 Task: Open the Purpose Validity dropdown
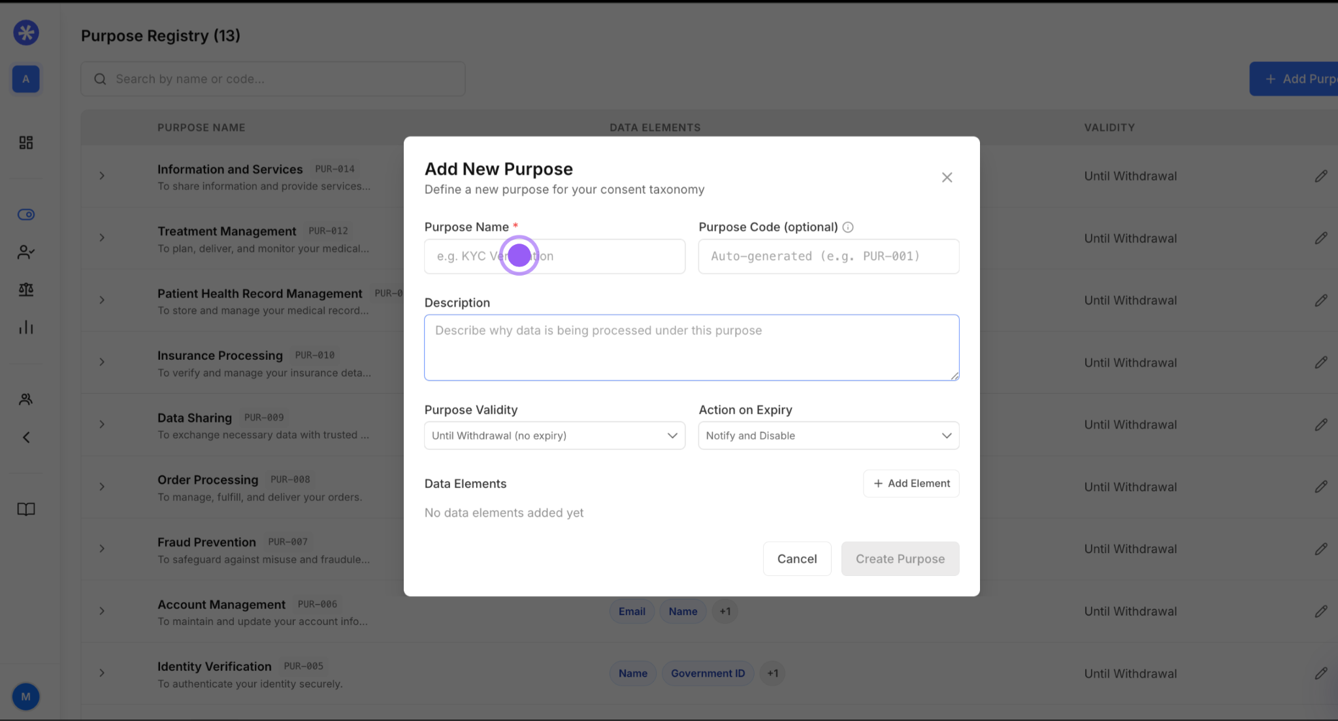coord(555,436)
